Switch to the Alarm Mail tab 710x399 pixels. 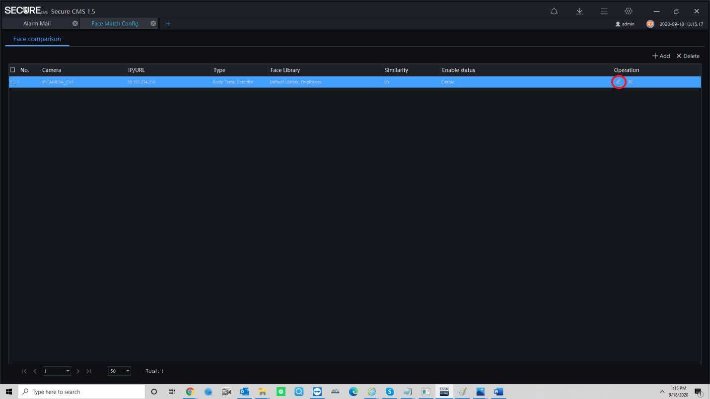[x=37, y=23]
